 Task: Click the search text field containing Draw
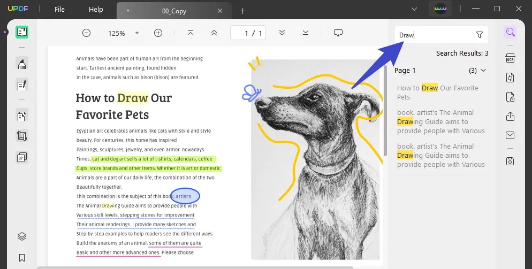434,35
